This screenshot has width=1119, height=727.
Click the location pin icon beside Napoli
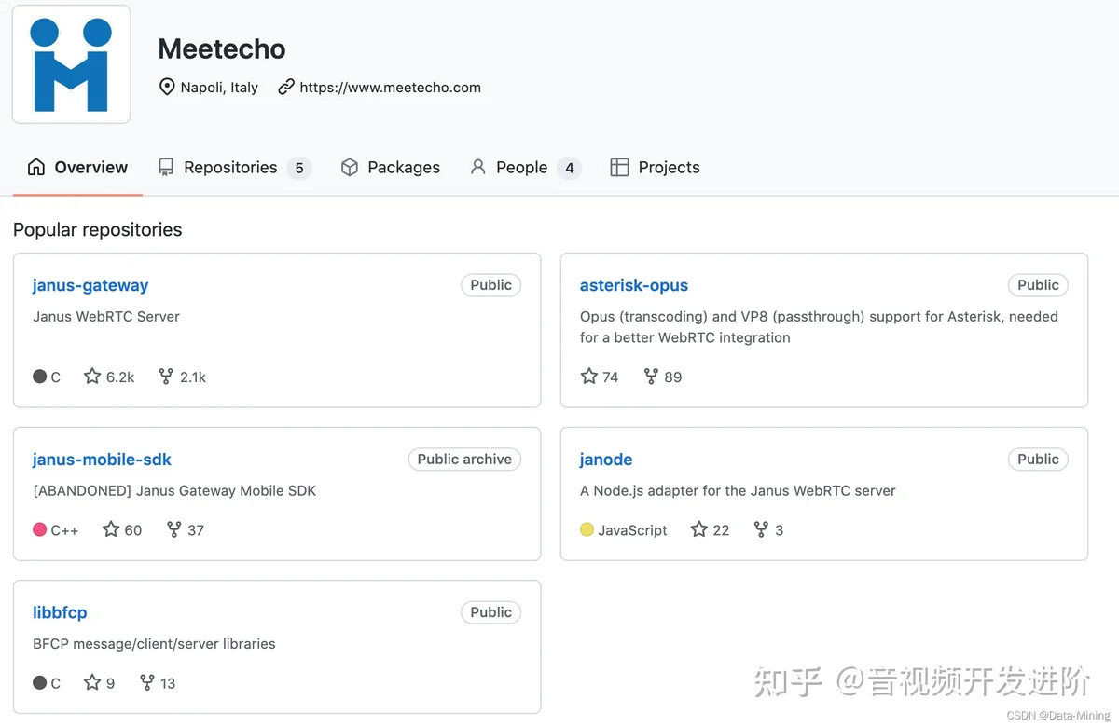(x=167, y=88)
